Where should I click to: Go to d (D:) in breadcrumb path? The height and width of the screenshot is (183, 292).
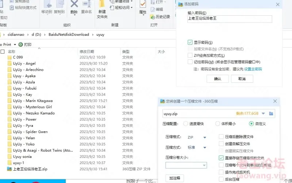point(36,35)
